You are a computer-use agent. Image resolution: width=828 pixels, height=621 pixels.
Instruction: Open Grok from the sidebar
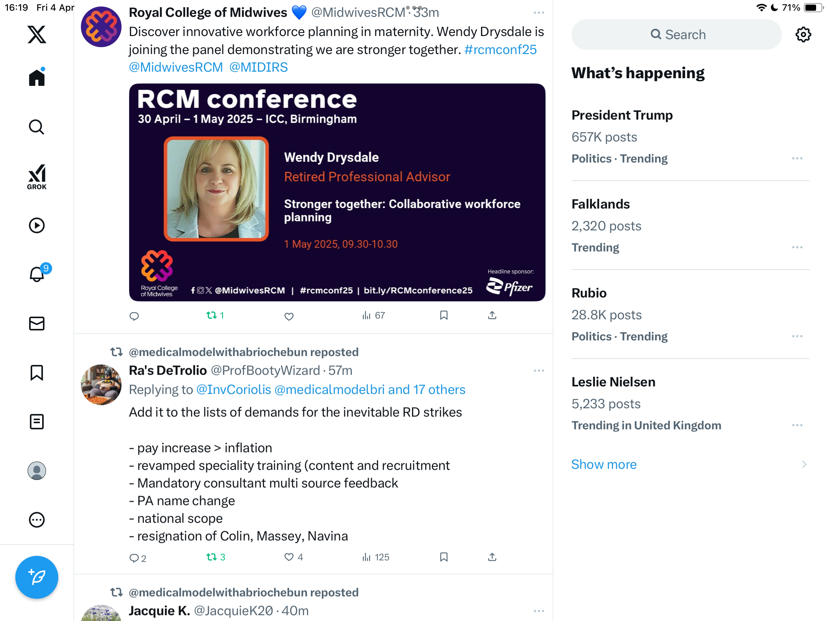point(37,177)
